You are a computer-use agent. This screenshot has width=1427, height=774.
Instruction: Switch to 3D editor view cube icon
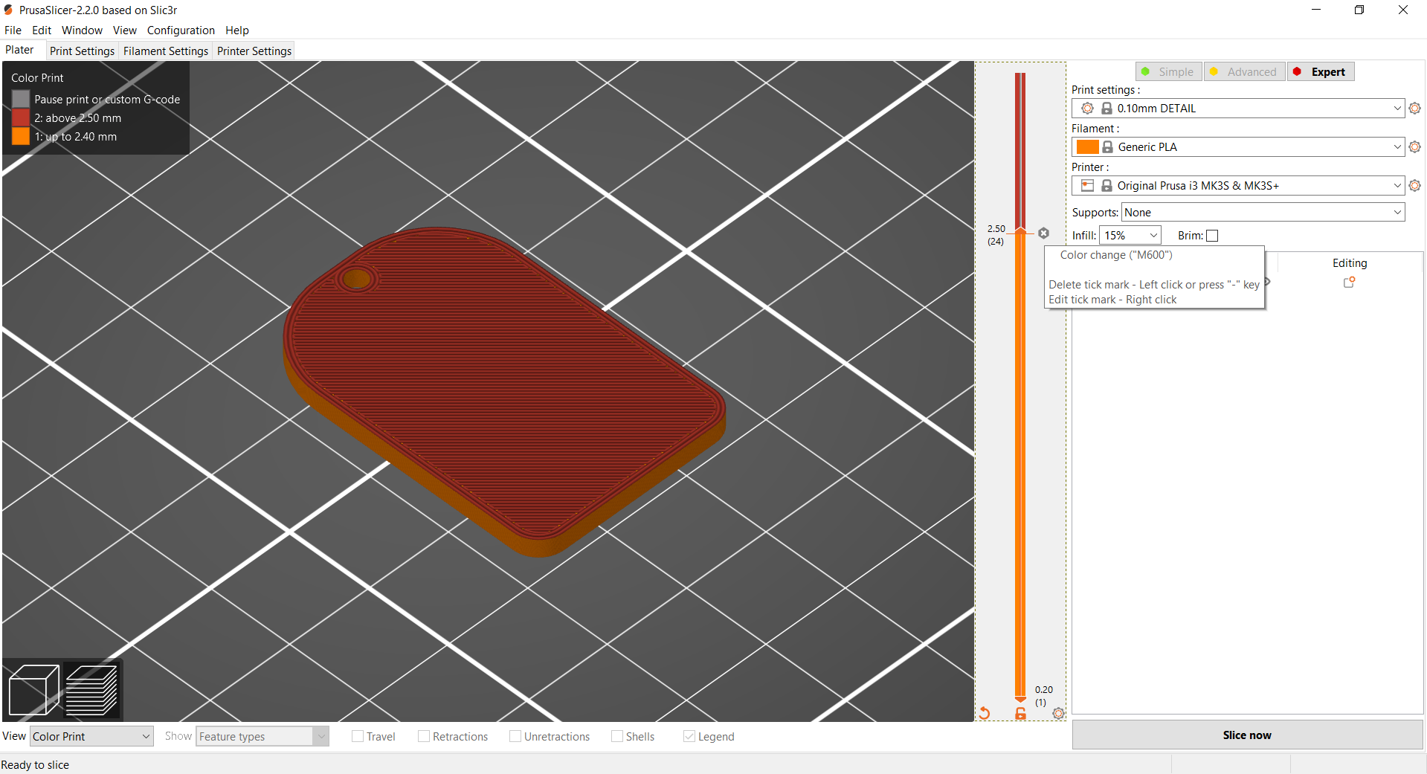[33, 690]
